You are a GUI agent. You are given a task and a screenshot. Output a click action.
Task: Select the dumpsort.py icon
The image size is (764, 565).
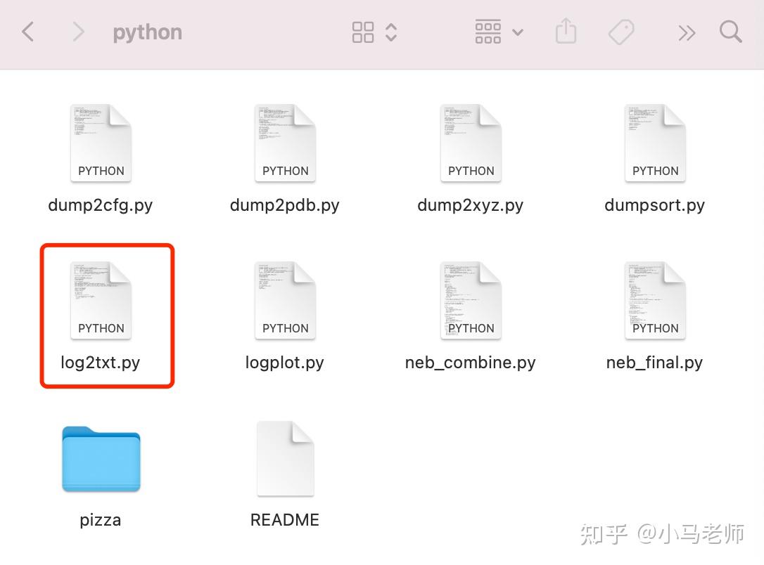pyautogui.click(x=654, y=143)
